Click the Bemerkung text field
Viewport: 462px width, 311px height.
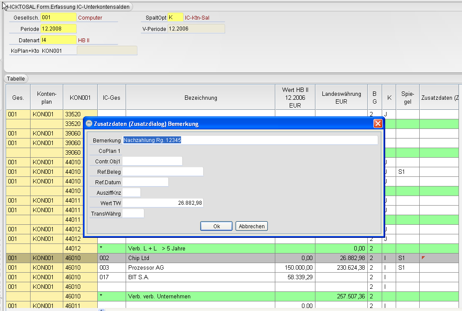click(x=250, y=140)
